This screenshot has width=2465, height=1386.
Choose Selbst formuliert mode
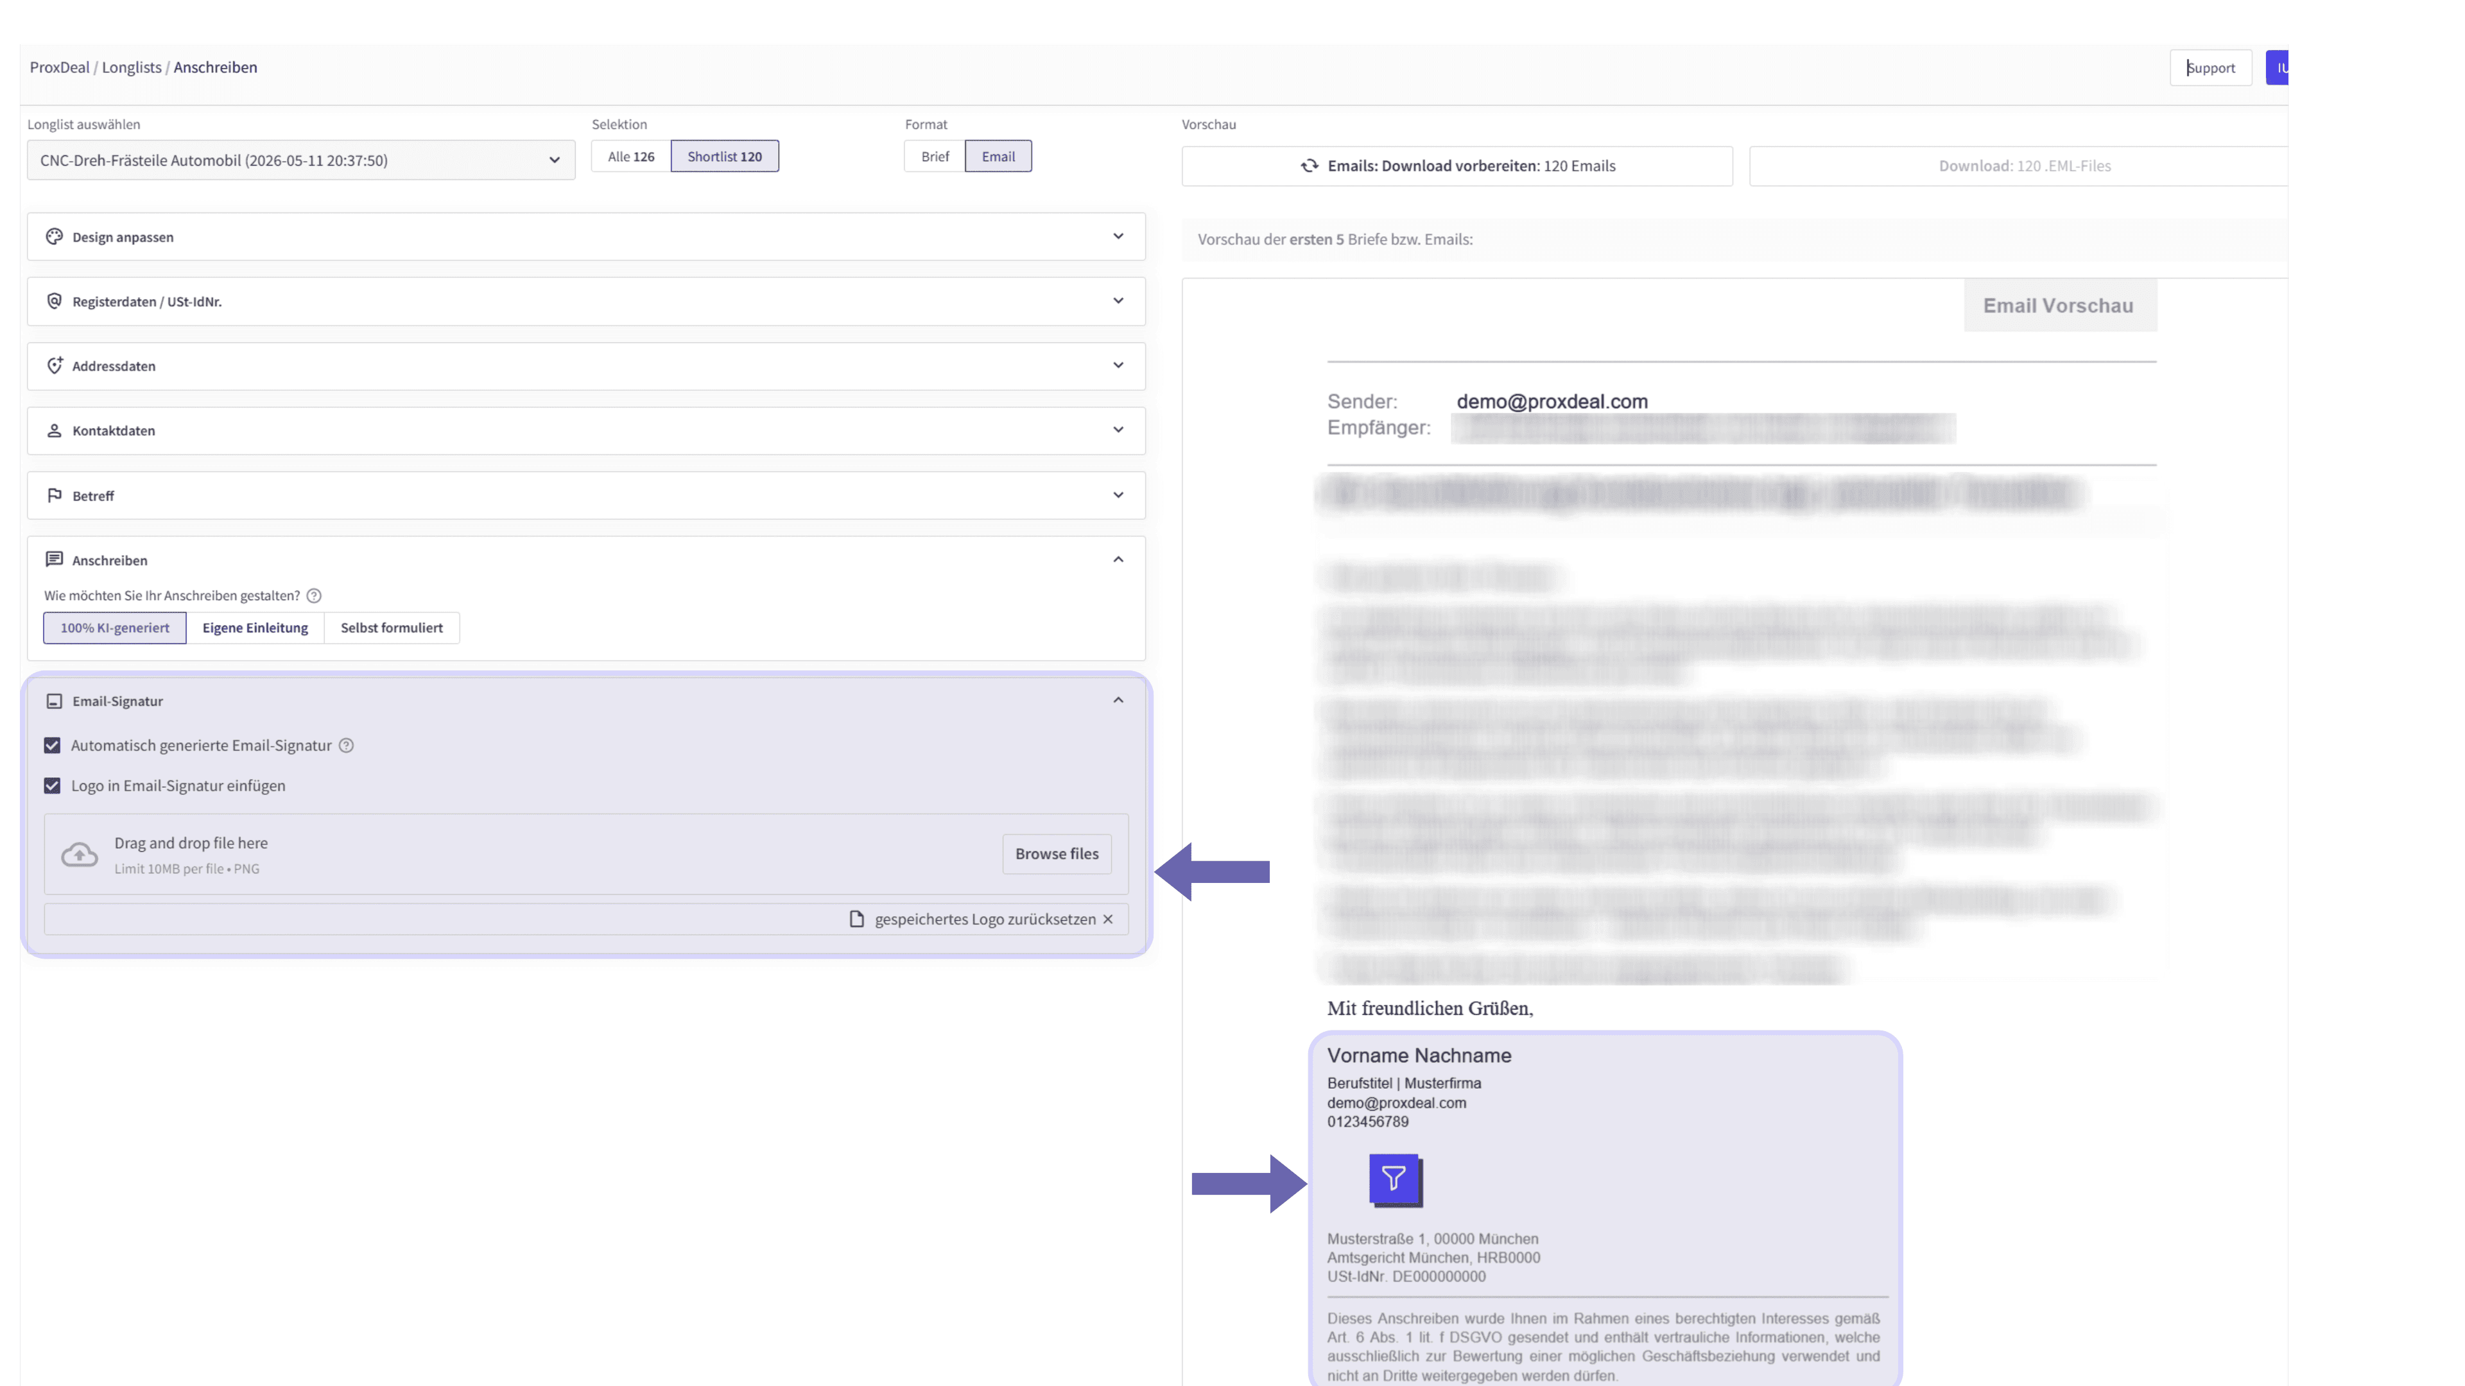(392, 628)
